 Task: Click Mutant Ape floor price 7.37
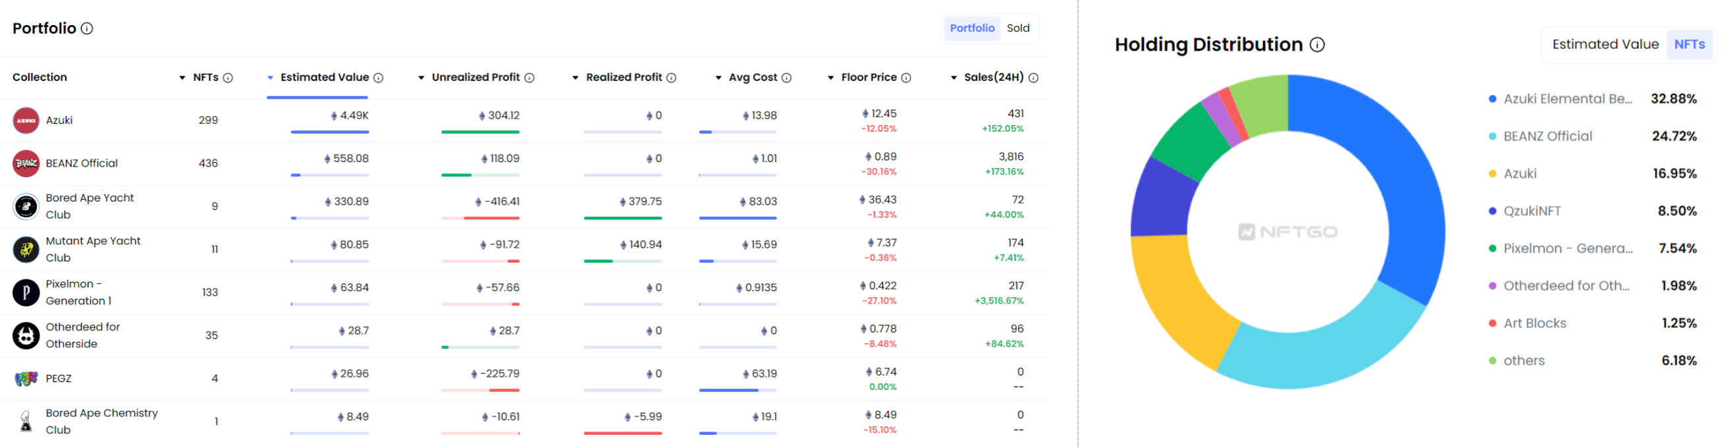click(882, 243)
